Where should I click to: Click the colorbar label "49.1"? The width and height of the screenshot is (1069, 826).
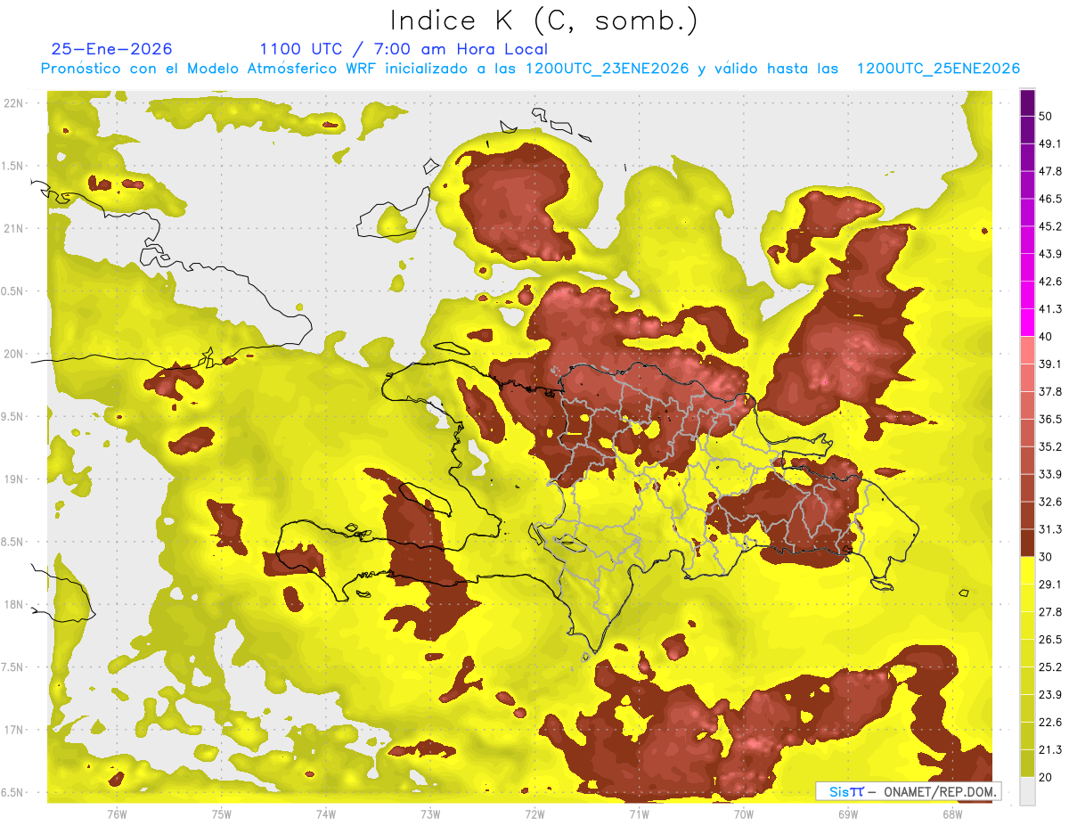[1050, 143]
